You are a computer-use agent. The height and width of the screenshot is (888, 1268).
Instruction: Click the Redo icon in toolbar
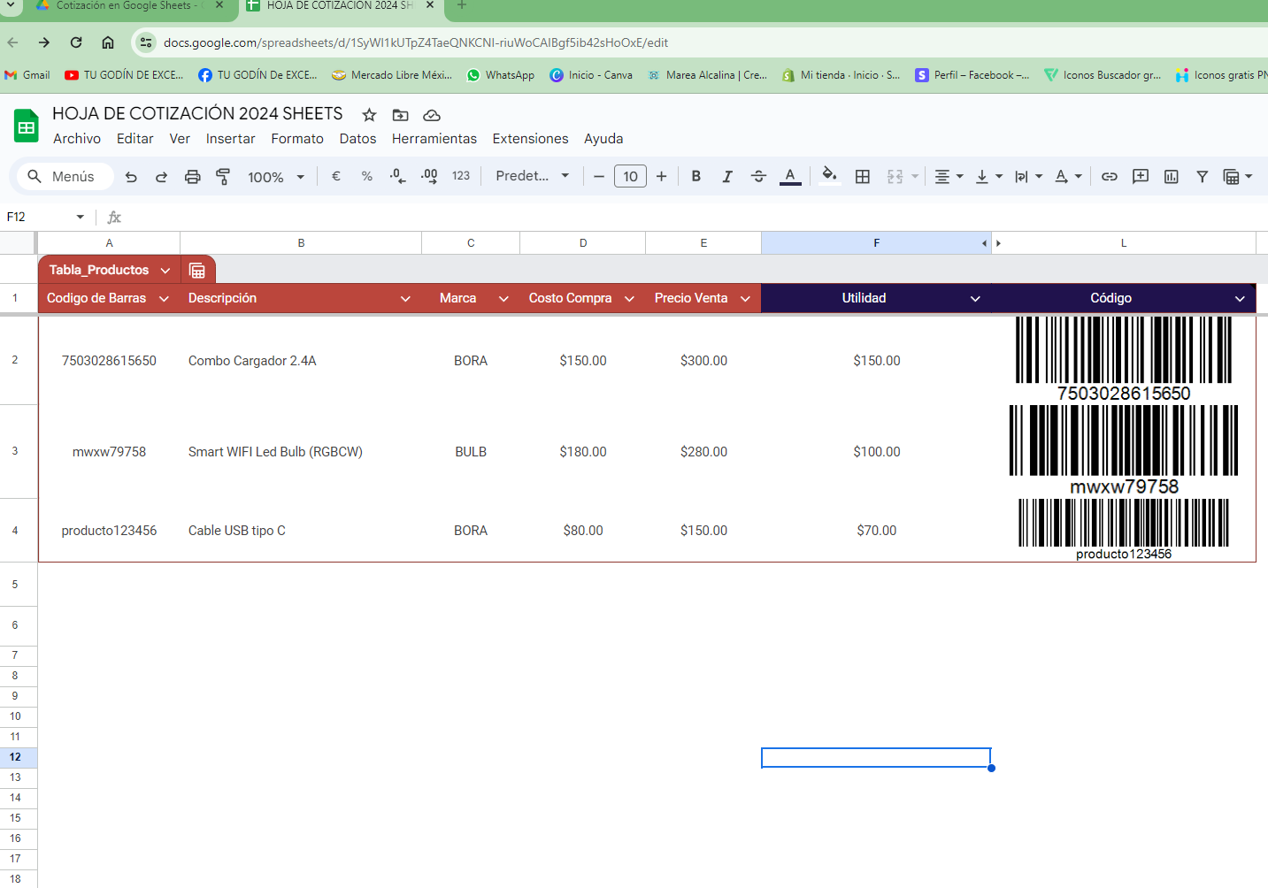pos(161,177)
